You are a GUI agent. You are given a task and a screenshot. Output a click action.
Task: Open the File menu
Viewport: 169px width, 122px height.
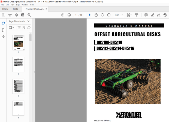pyautogui.click(x=2, y=5)
